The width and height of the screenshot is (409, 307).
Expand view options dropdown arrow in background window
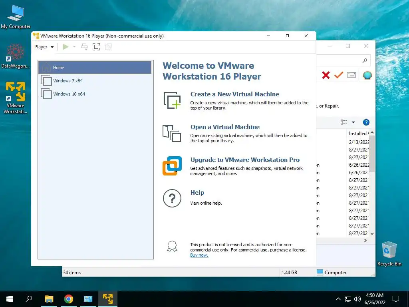point(353,122)
